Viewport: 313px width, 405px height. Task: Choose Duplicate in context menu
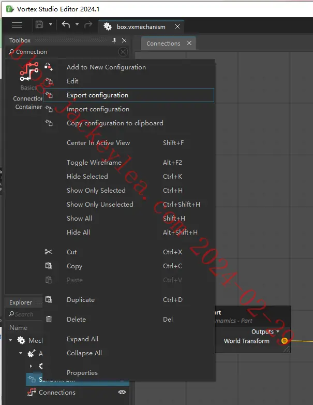coord(128,300)
